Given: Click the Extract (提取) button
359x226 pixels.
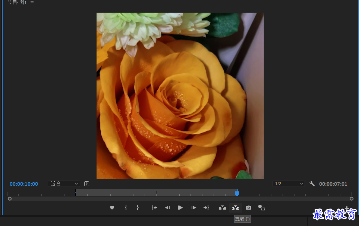Looking at the screenshot, I should point(235,208).
